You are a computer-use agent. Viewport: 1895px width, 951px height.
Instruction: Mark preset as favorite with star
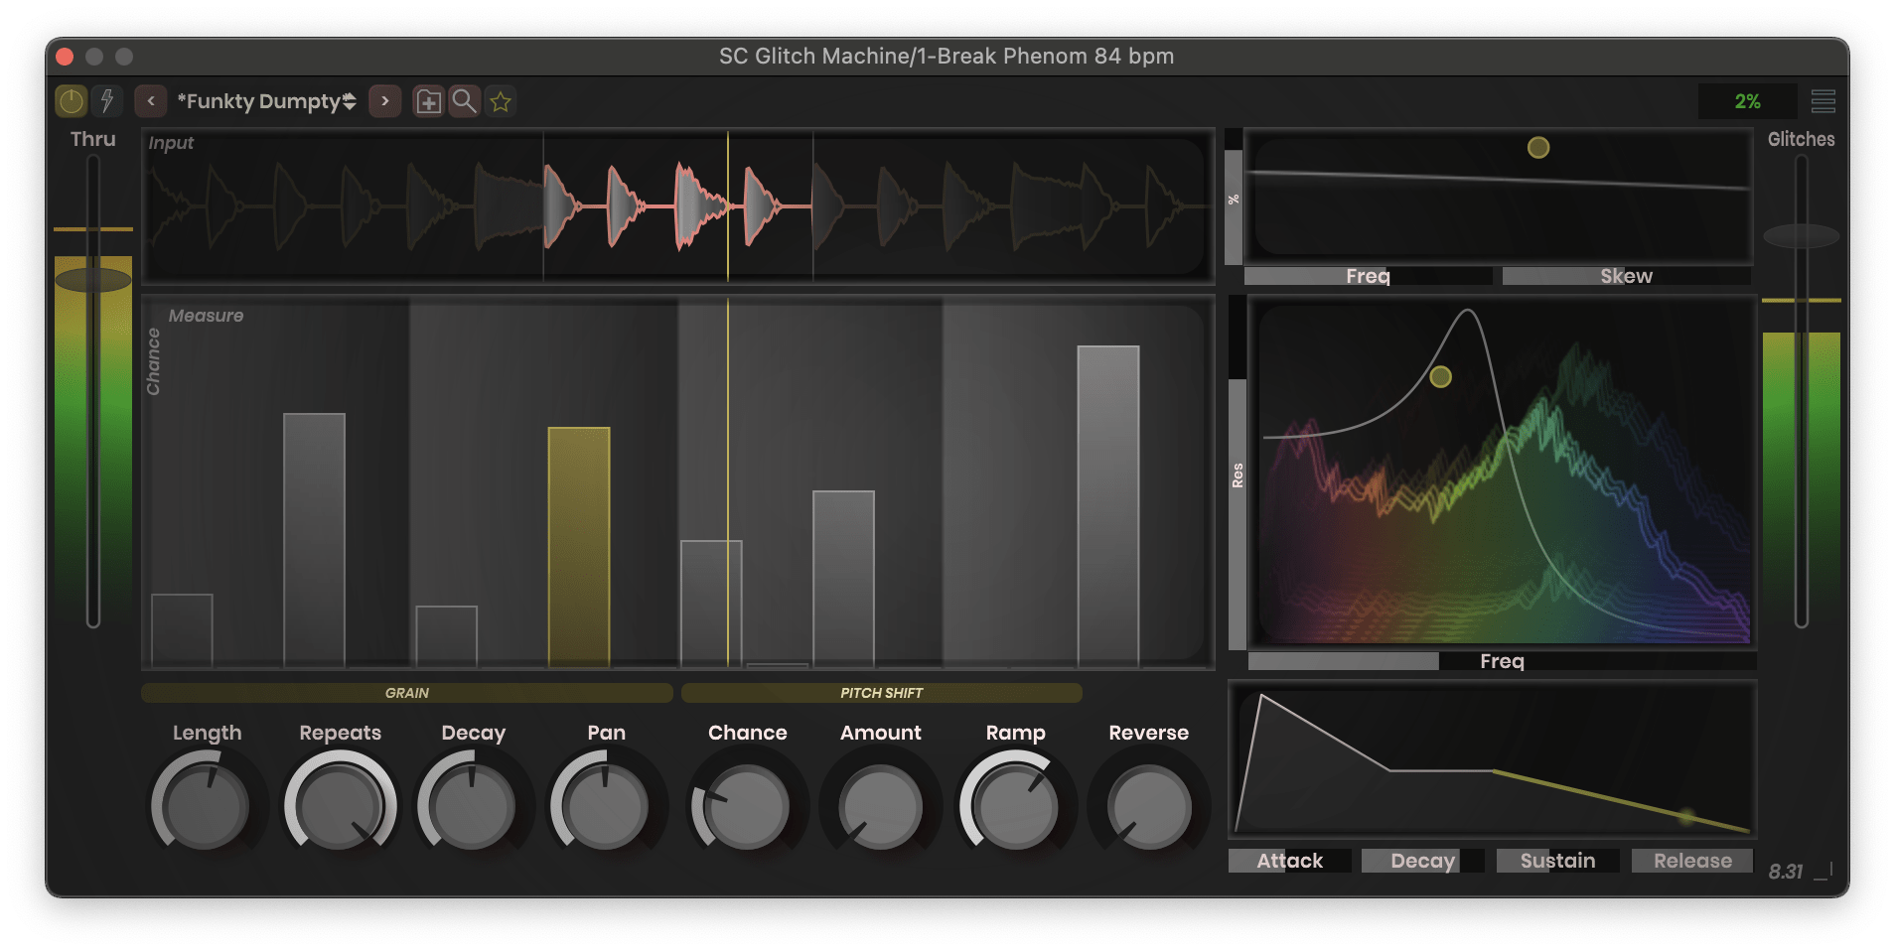(501, 101)
